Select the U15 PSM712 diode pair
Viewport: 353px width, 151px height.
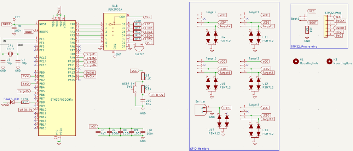[212, 84]
